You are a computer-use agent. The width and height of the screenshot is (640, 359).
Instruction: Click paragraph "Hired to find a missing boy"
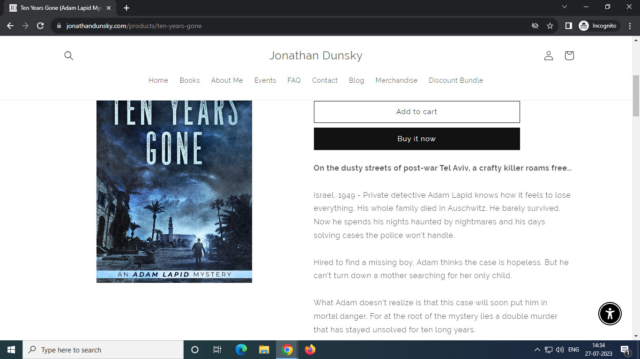pyautogui.click(x=441, y=269)
